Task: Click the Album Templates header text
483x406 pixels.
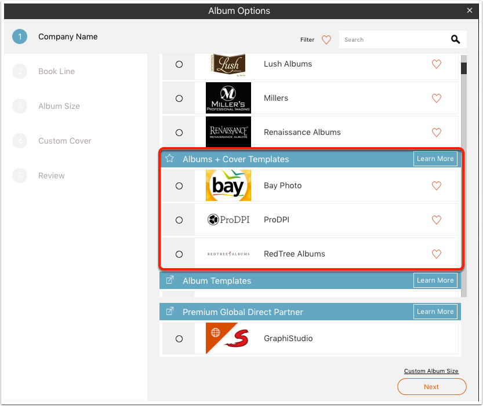Action: tap(217, 281)
